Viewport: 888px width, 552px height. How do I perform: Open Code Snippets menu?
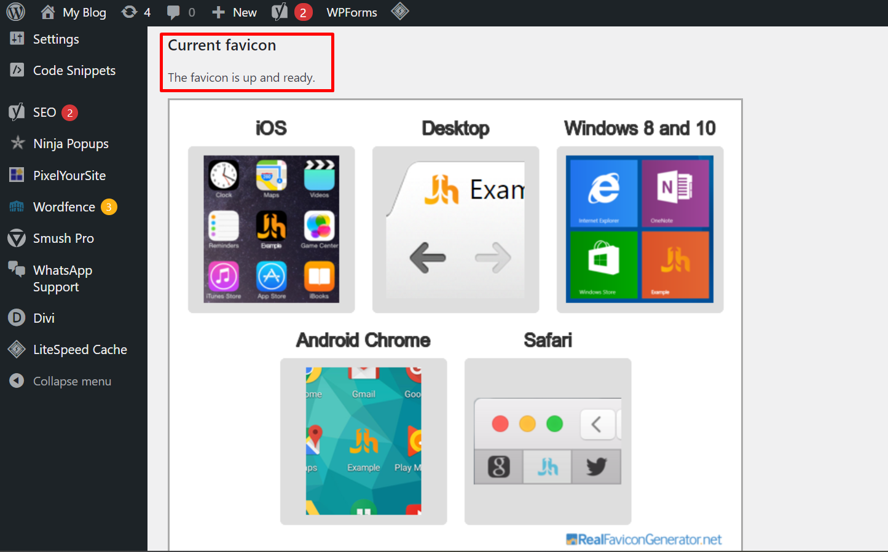point(74,70)
